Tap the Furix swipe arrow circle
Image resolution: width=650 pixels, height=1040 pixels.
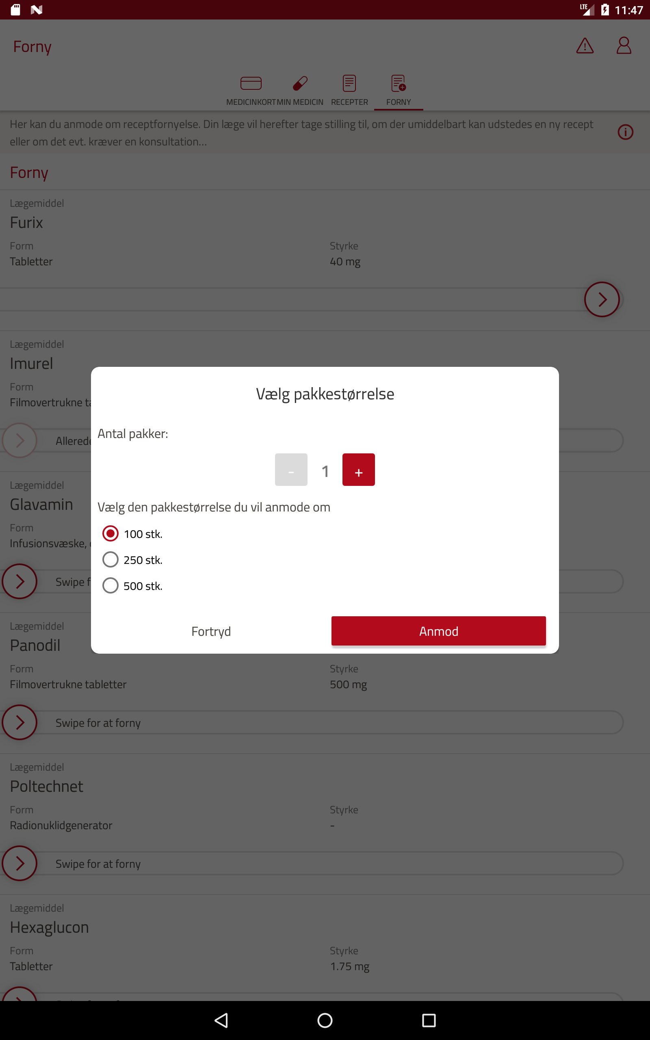pos(601,299)
